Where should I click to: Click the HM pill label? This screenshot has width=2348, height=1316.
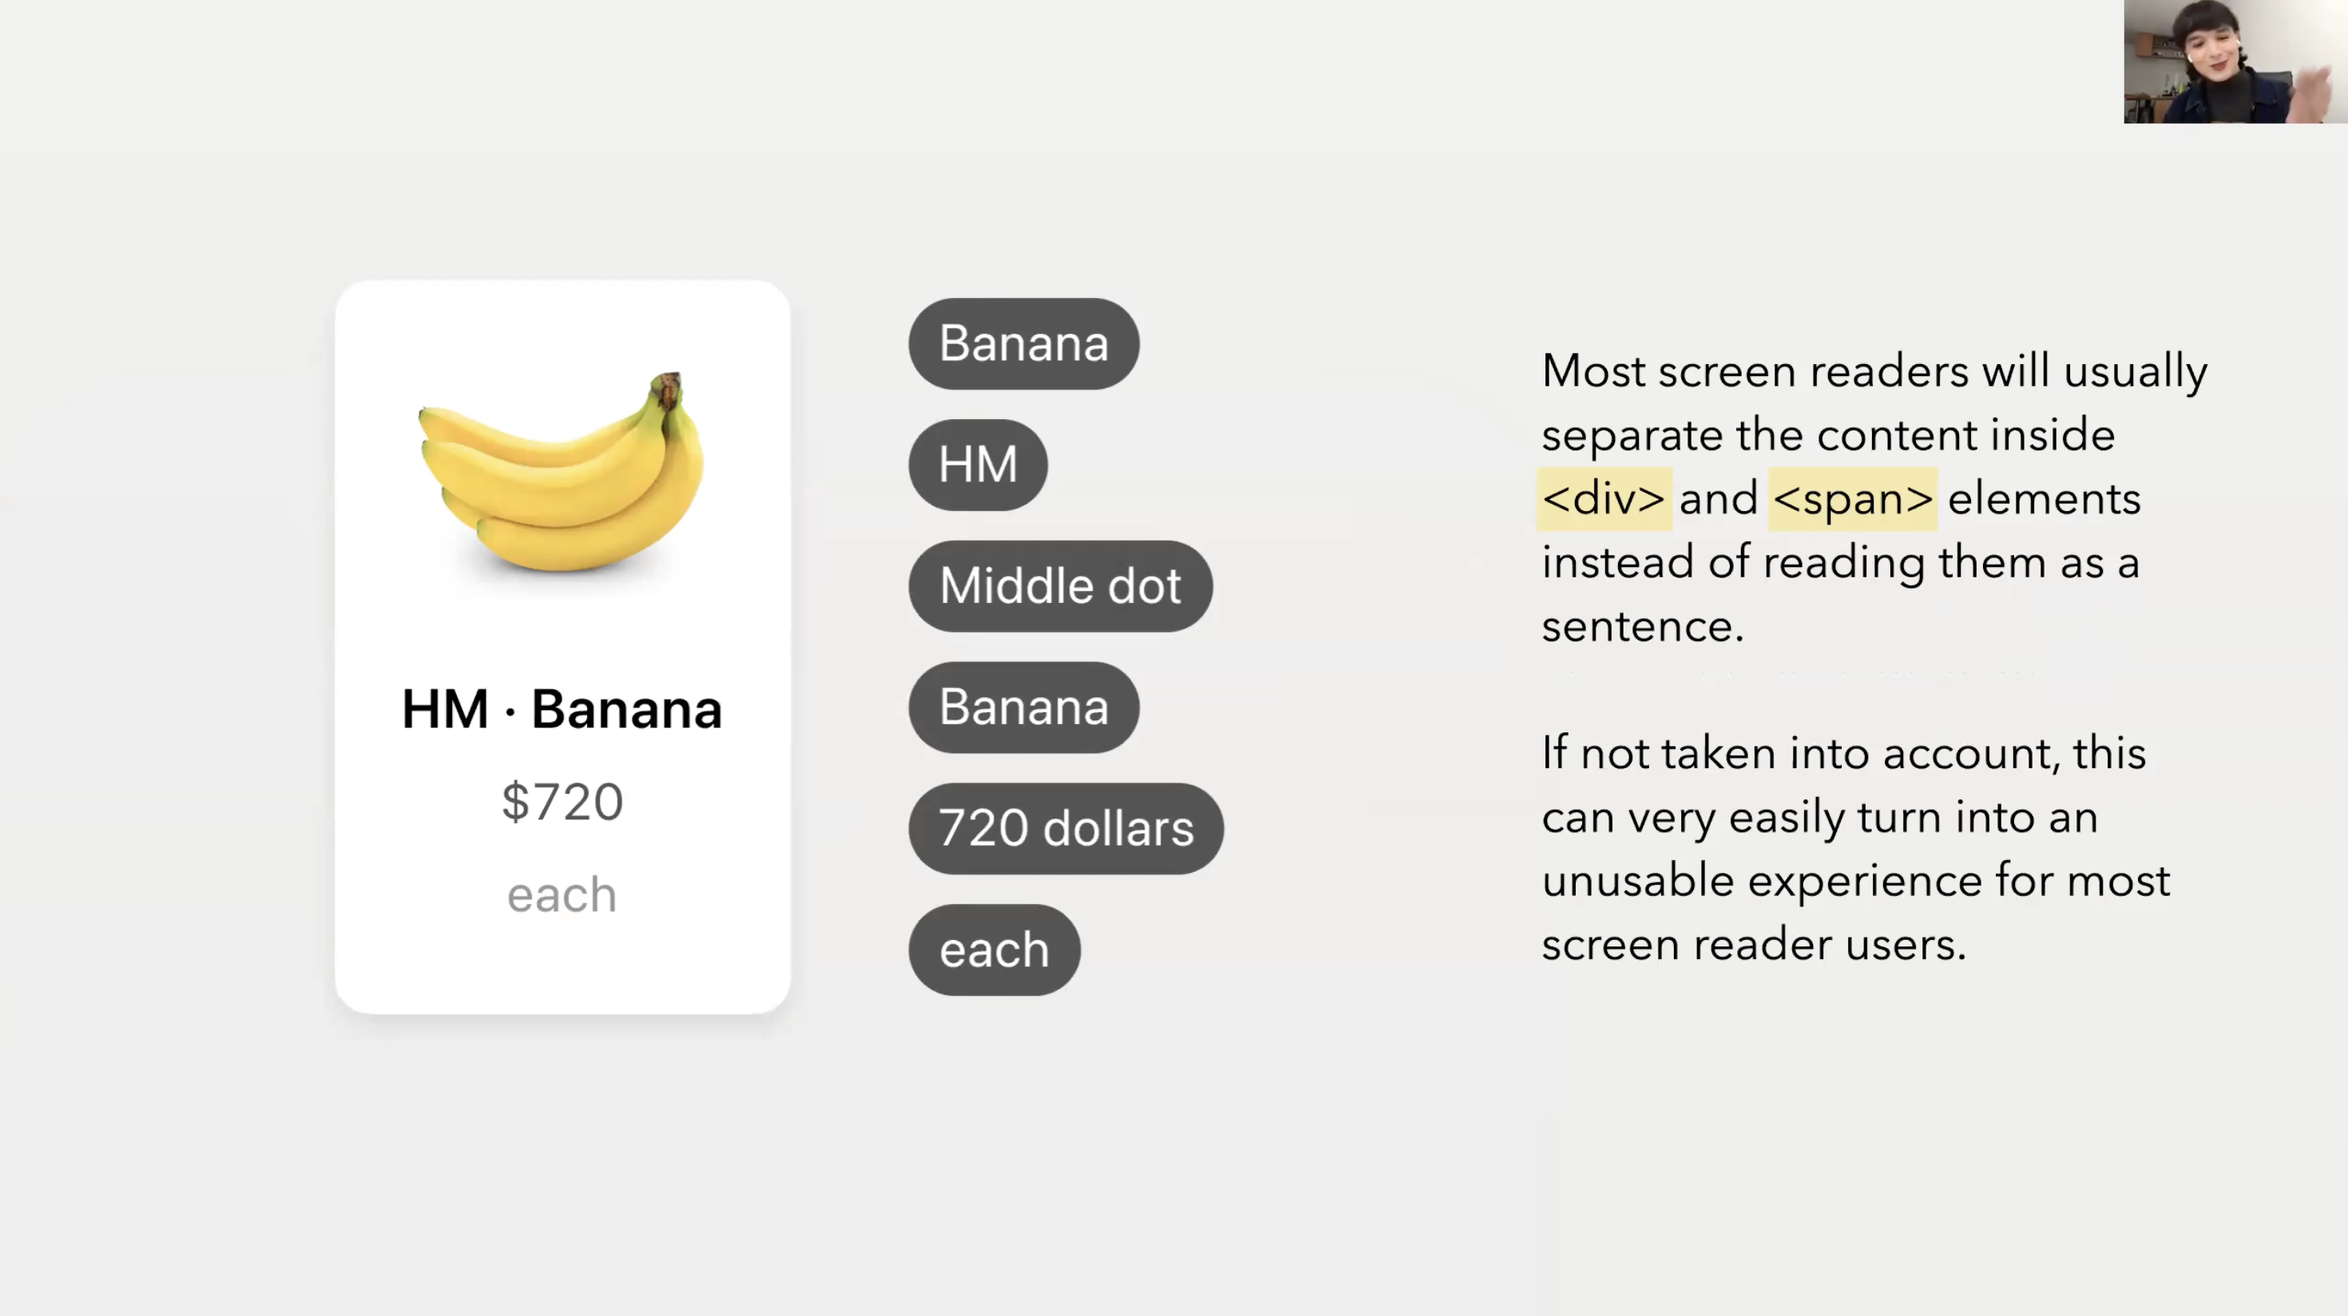(978, 465)
